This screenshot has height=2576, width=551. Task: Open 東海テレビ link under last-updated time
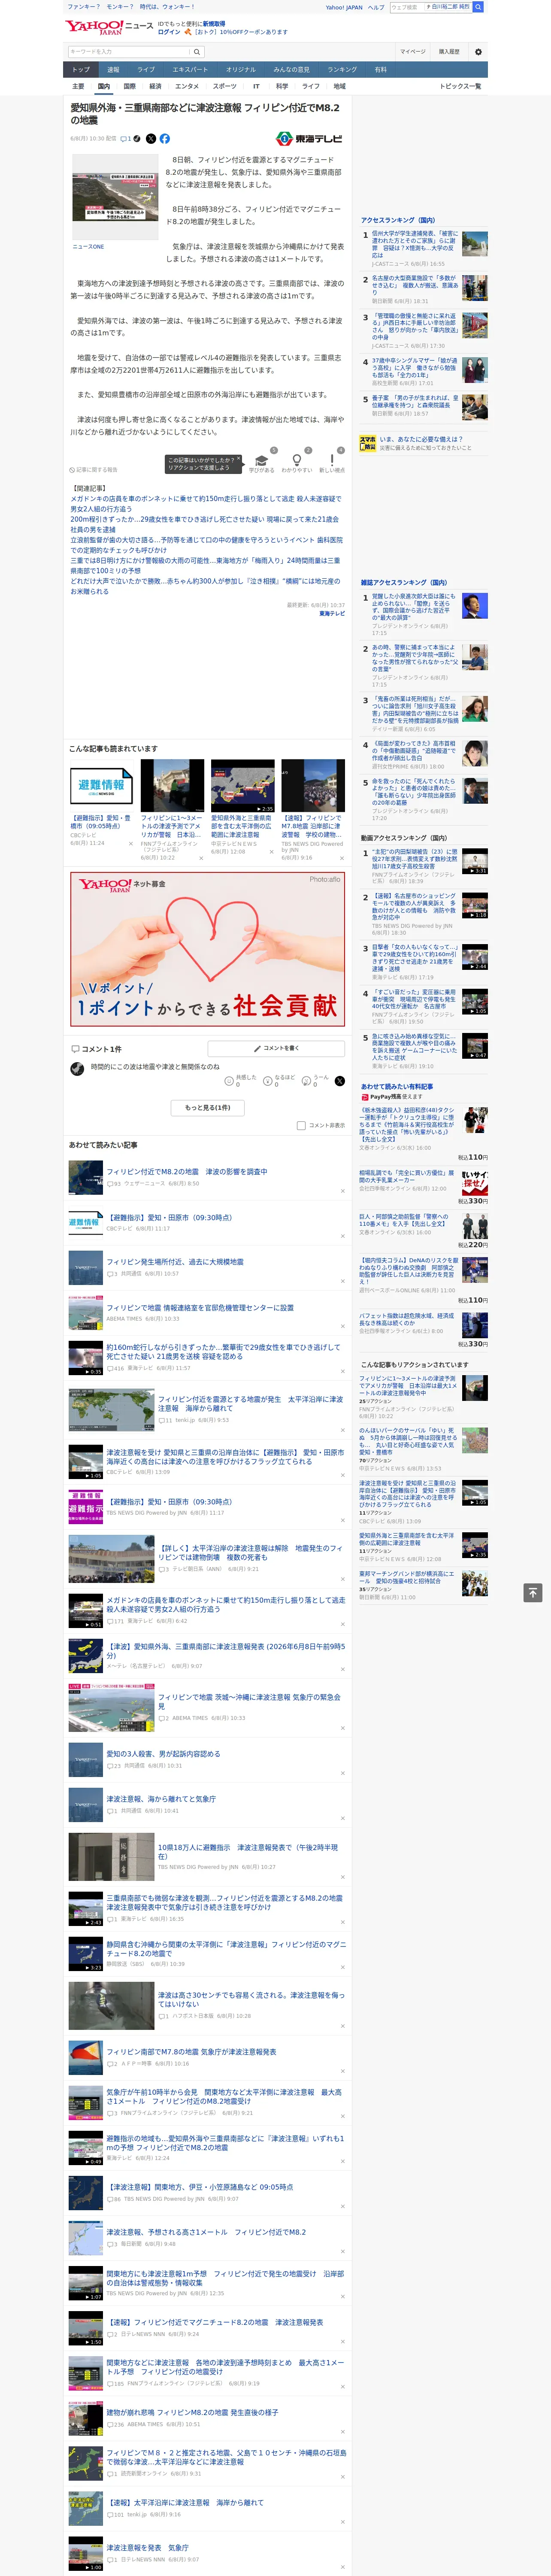[332, 613]
